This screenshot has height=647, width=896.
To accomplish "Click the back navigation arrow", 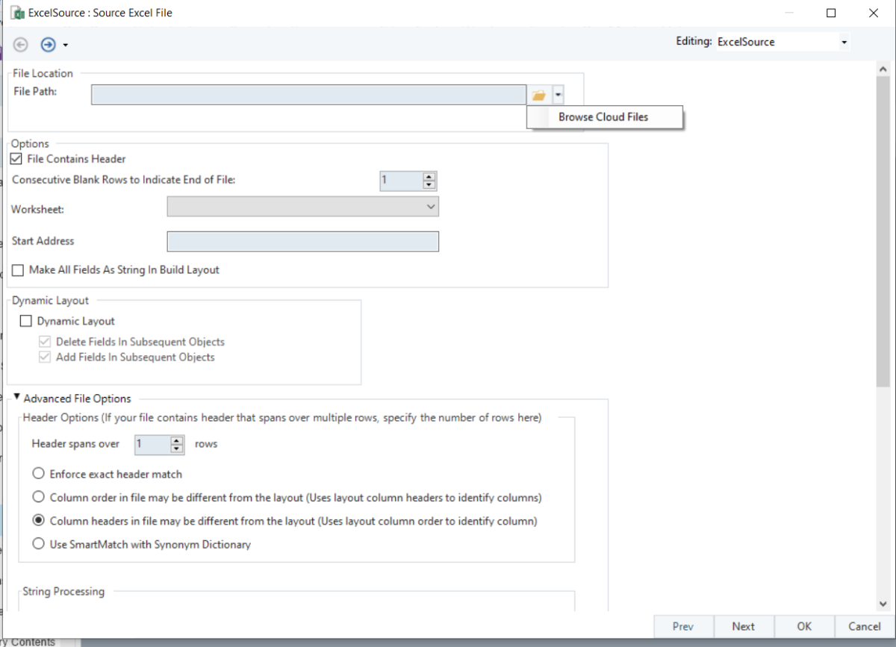I will (20, 44).
